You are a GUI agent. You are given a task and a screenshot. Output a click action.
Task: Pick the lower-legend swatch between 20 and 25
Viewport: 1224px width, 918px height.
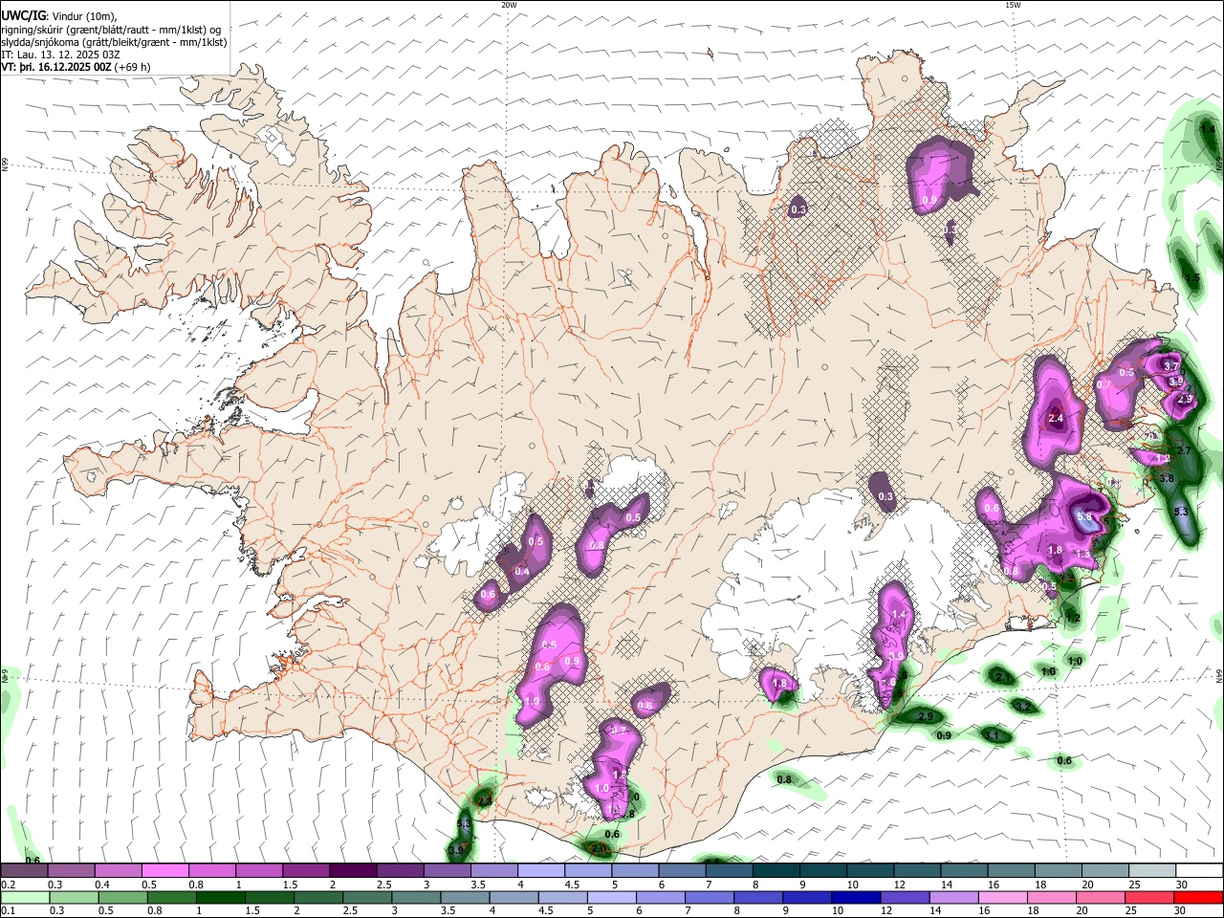tap(1102, 897)
